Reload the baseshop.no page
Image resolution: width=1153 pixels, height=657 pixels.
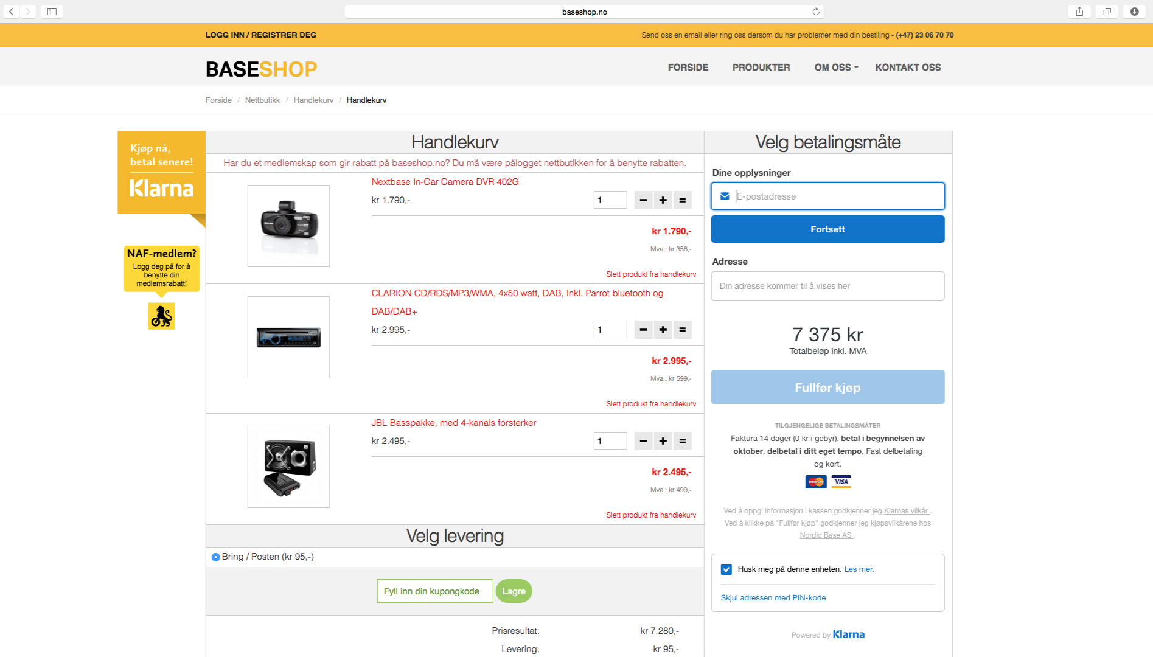click(816, 12)
